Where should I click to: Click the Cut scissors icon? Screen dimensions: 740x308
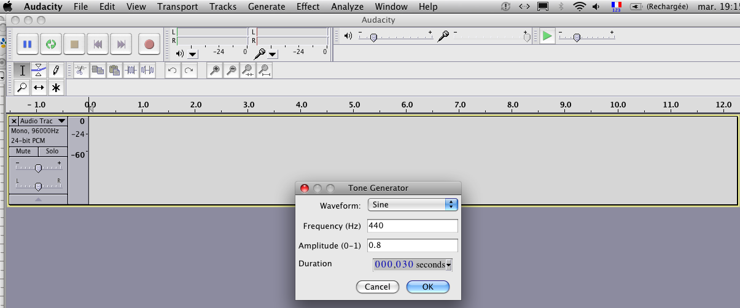[80, 70]
